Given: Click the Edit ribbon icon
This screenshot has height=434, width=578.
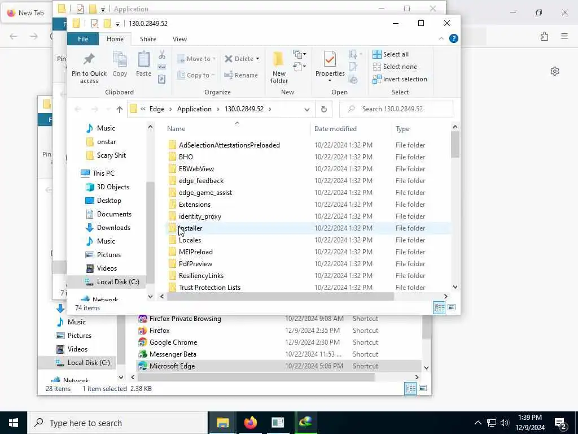Looking at the screenshot, I should point(353,67).
